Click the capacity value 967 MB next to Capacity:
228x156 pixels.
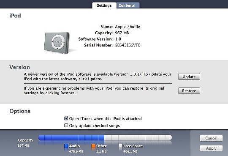coord(122,33)
